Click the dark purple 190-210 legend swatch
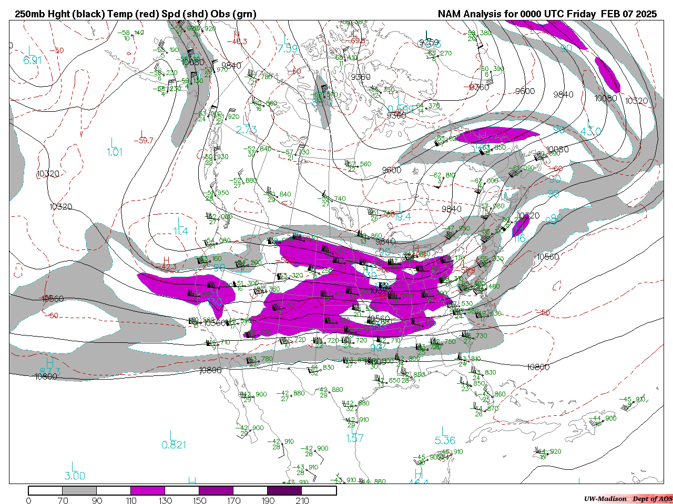 click(x=285, y=490)
